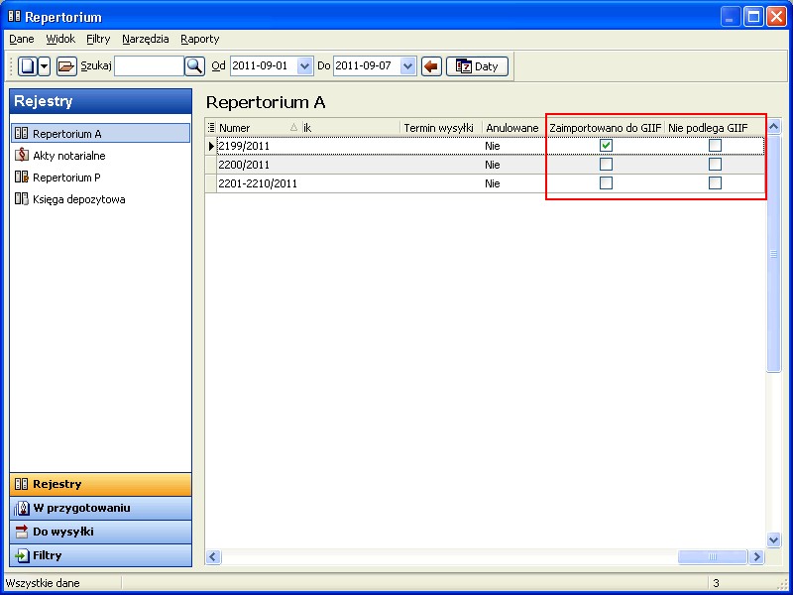Open the new document dropdown arrow
The image size is (793, 595).
44,66
